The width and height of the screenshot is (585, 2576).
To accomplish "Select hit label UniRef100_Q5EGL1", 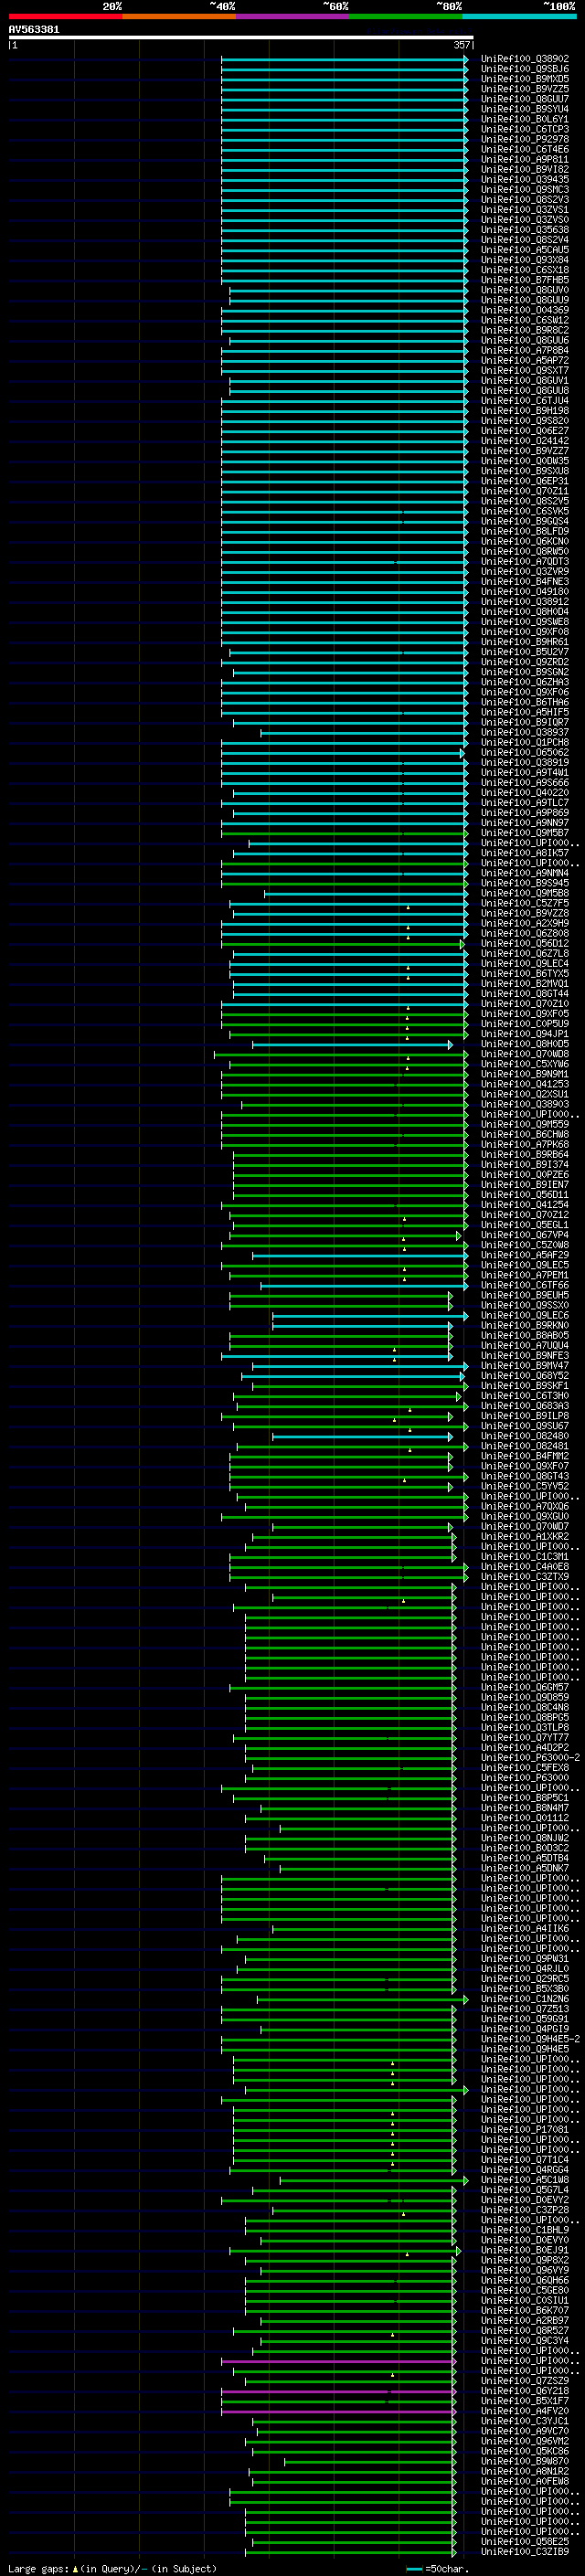I will coord(524,1225).
